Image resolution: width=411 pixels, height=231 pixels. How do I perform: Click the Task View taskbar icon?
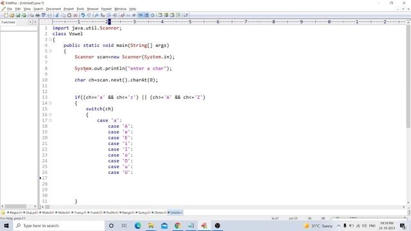[x=124, y=225]
